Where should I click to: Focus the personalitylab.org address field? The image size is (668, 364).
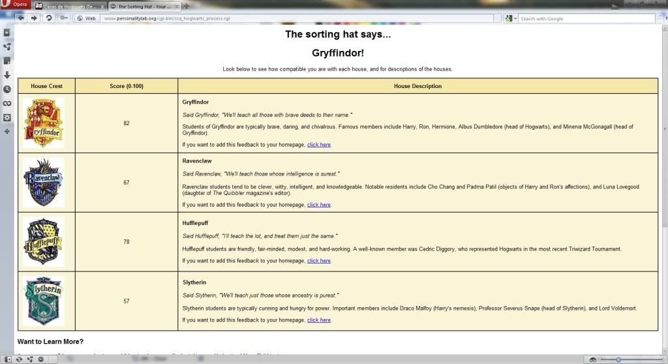298,18
